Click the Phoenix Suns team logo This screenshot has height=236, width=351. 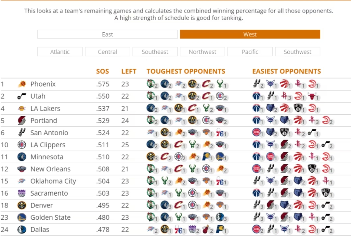tap(22, 84)
